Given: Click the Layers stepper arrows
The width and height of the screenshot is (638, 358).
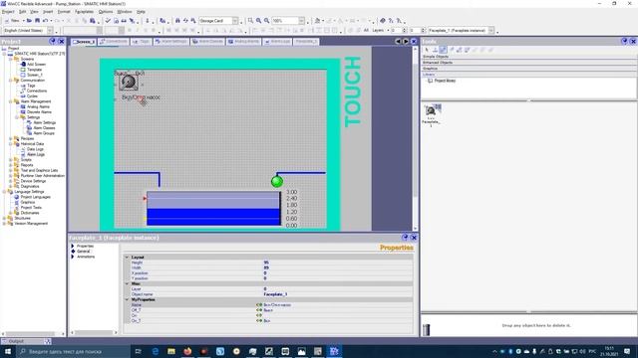Looking at the screenshot, I should click(x=404, y=31).
